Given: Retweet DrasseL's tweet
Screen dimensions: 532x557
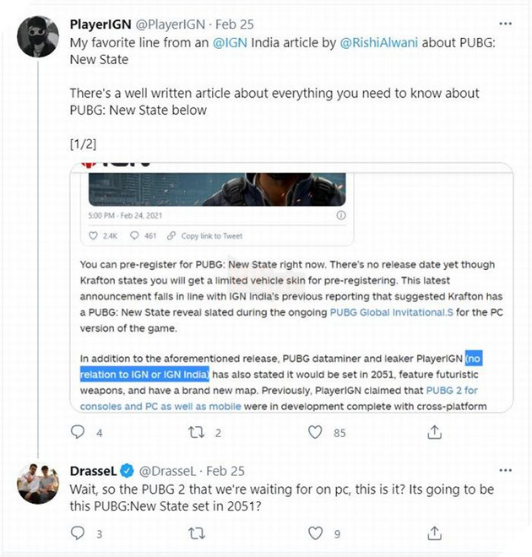Looking at the screenshot, I should coord(198,533).
